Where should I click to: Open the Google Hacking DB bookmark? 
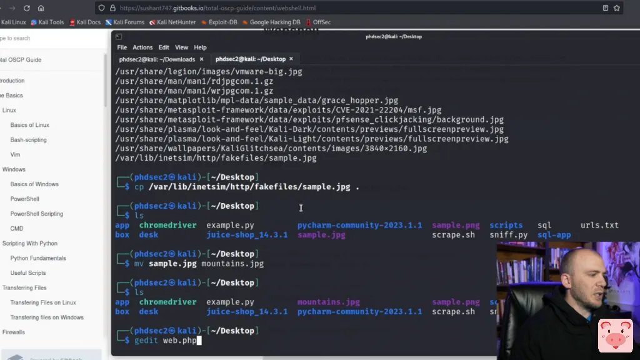pyautogui.click(x=271, y=22)
